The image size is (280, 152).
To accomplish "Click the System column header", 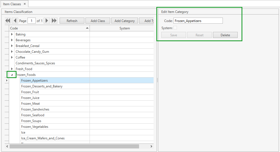I will 124,28.
